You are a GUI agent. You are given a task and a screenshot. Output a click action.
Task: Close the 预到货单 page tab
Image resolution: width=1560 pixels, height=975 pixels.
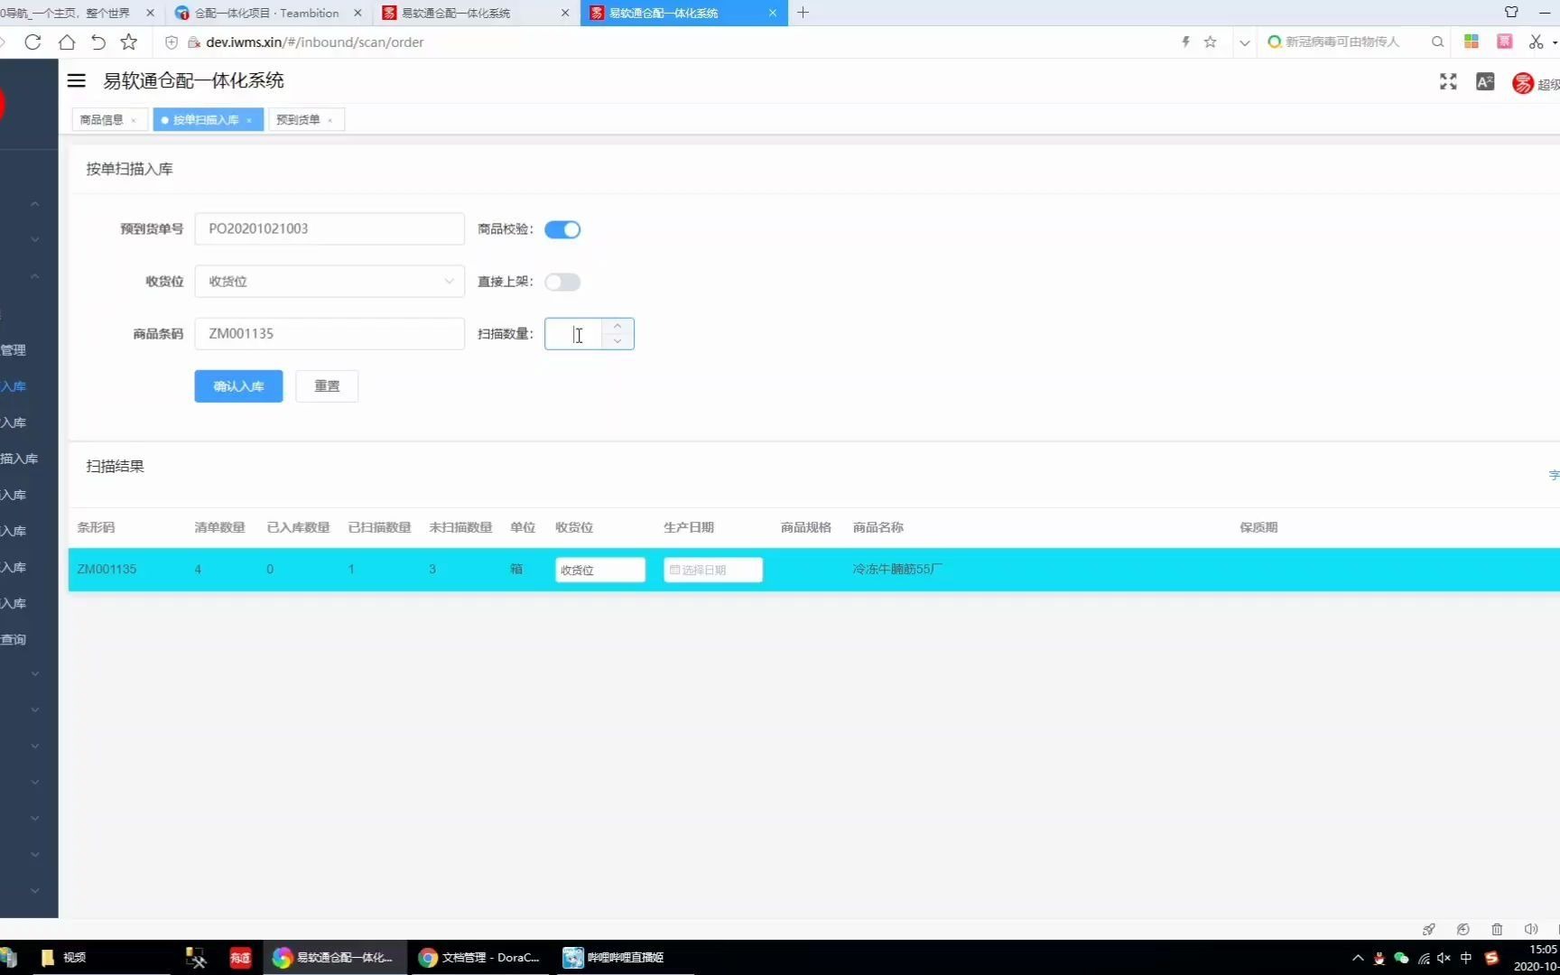coord(330,120)
